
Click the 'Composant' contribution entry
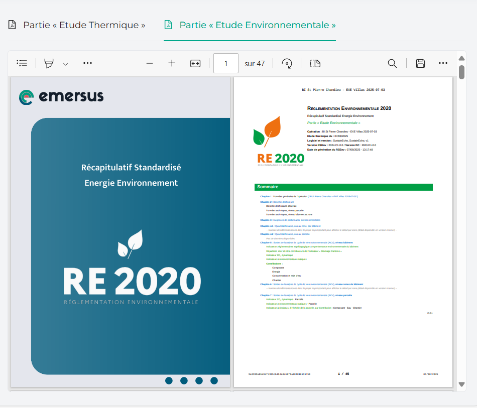[x=278, y=267]
